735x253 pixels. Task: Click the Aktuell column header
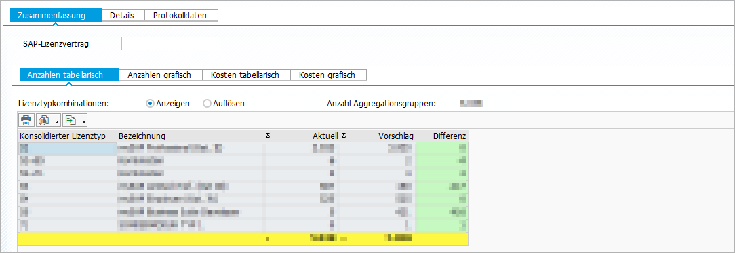302,136
